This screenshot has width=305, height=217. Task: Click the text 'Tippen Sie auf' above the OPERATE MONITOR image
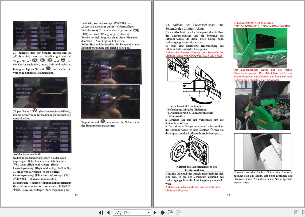pyautogui.click(x=22, y=111)
